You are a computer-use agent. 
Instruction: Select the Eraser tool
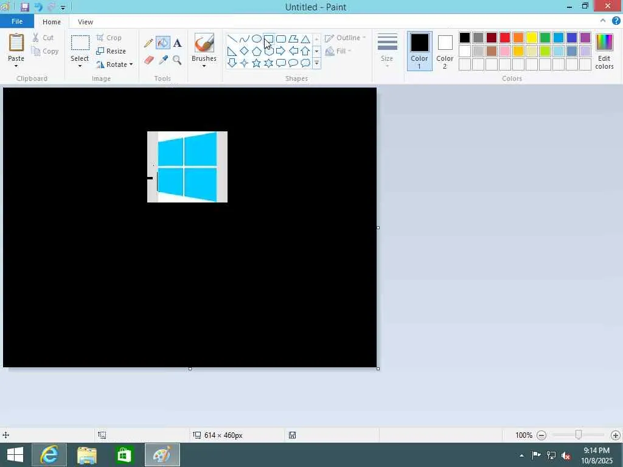(148, 60)
